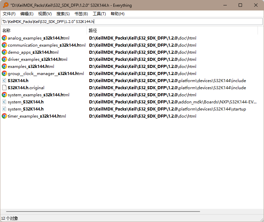Viewport: 264px width, 222px height.
Task: Open the 文件(F) menu
Action: (9, 14)
